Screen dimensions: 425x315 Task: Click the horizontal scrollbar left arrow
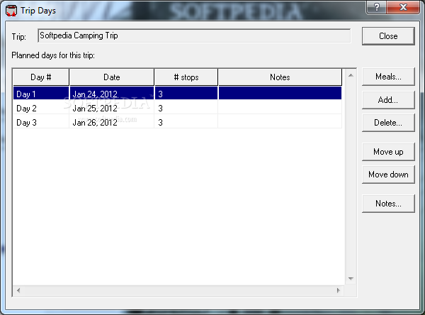pyautogui.click(x=18, y=290)
